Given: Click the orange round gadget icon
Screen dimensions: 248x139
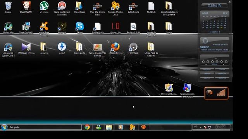Looking at the screenshot, I should (x=209, y=93).
